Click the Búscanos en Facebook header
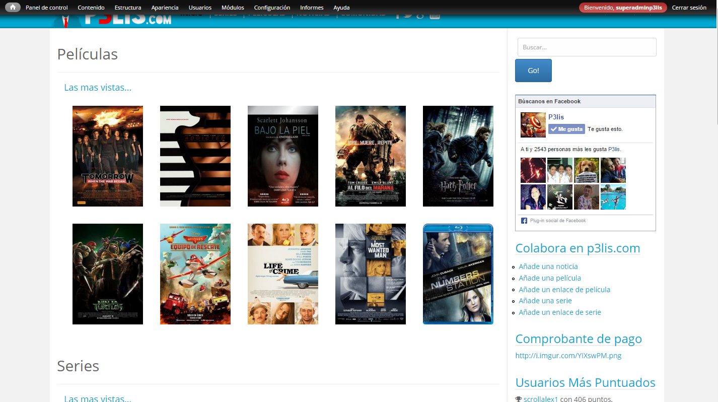Image resolution: width=718 pixels, height=402 pixels. click(549, 101)
